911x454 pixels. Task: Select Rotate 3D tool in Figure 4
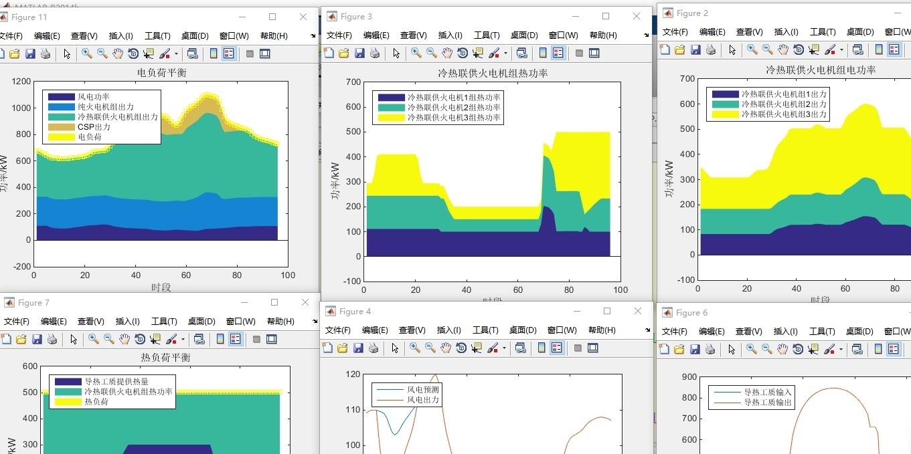(x=463, y=348)
